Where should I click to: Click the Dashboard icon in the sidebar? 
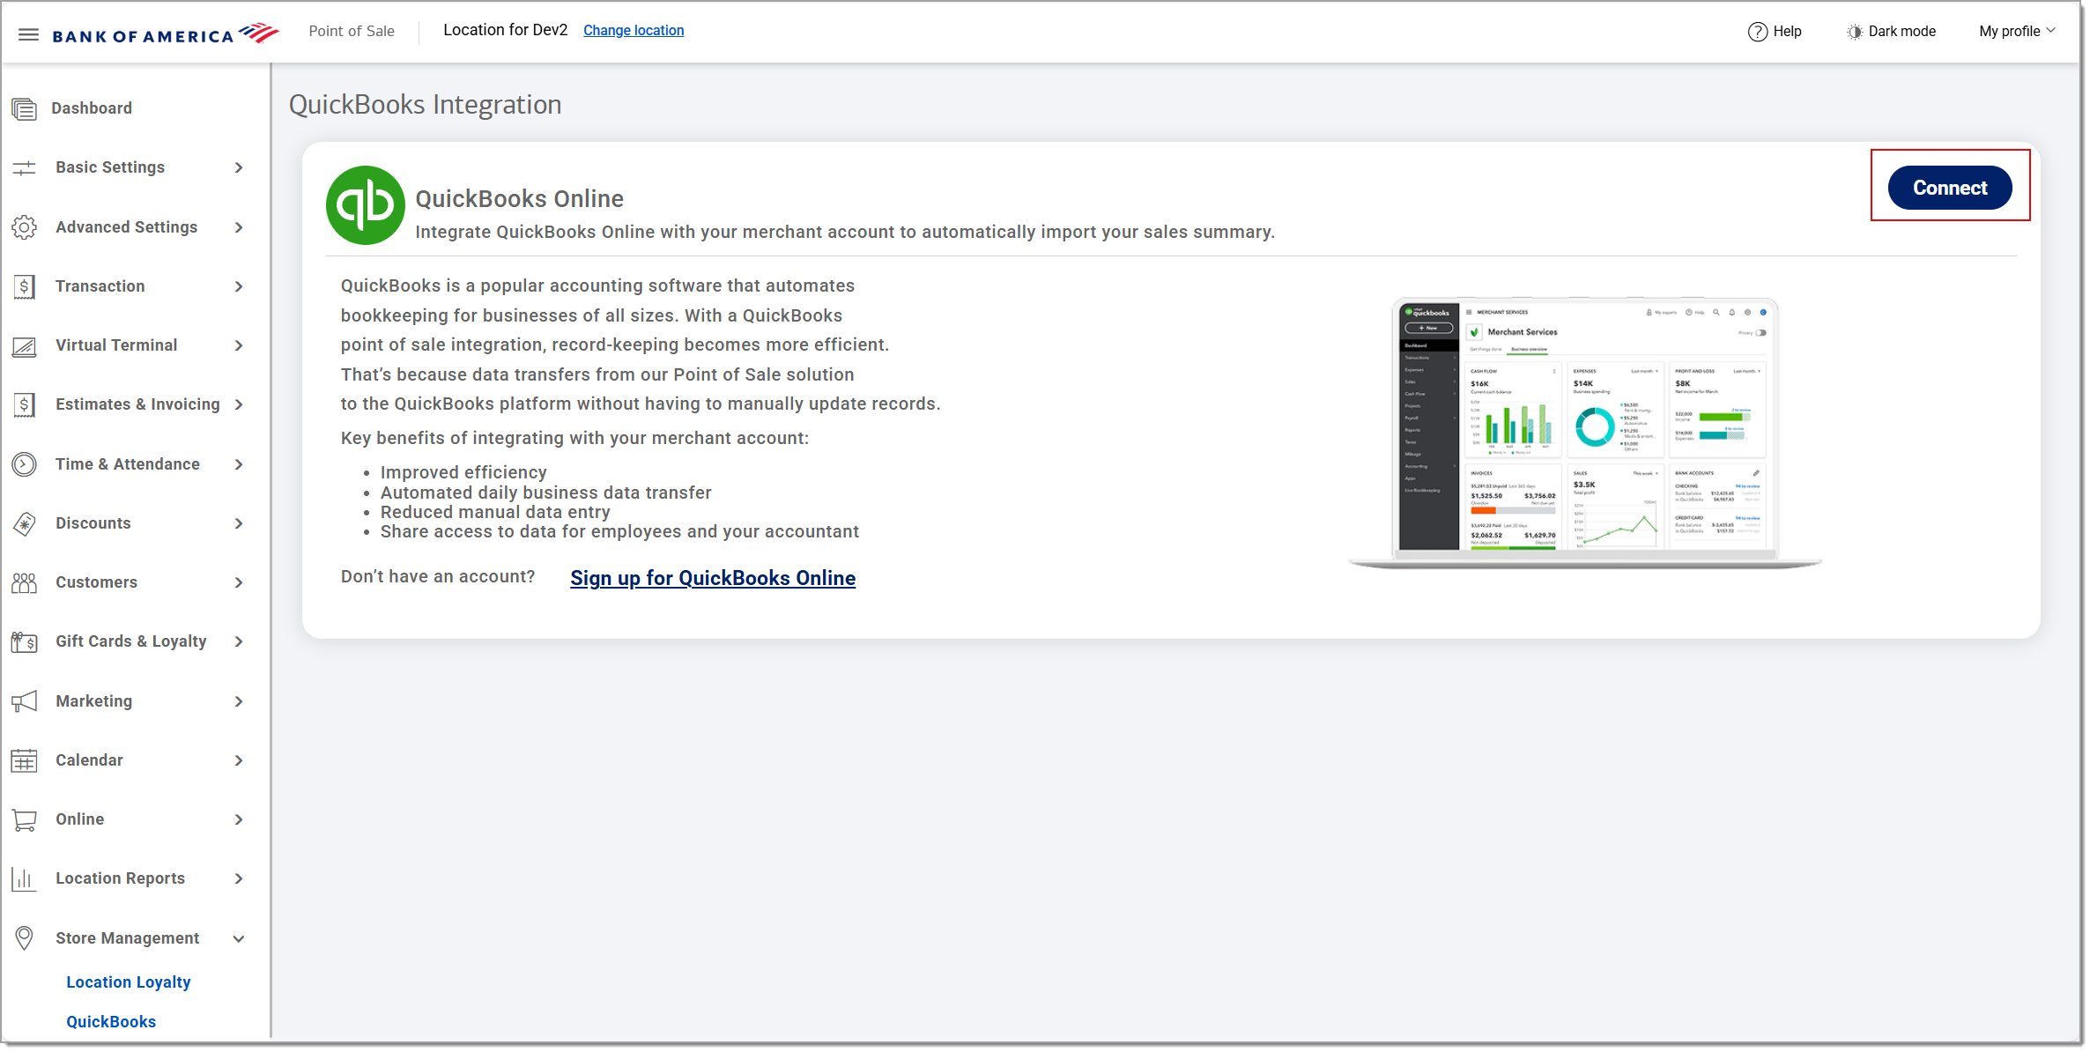[x=24, y=107]
